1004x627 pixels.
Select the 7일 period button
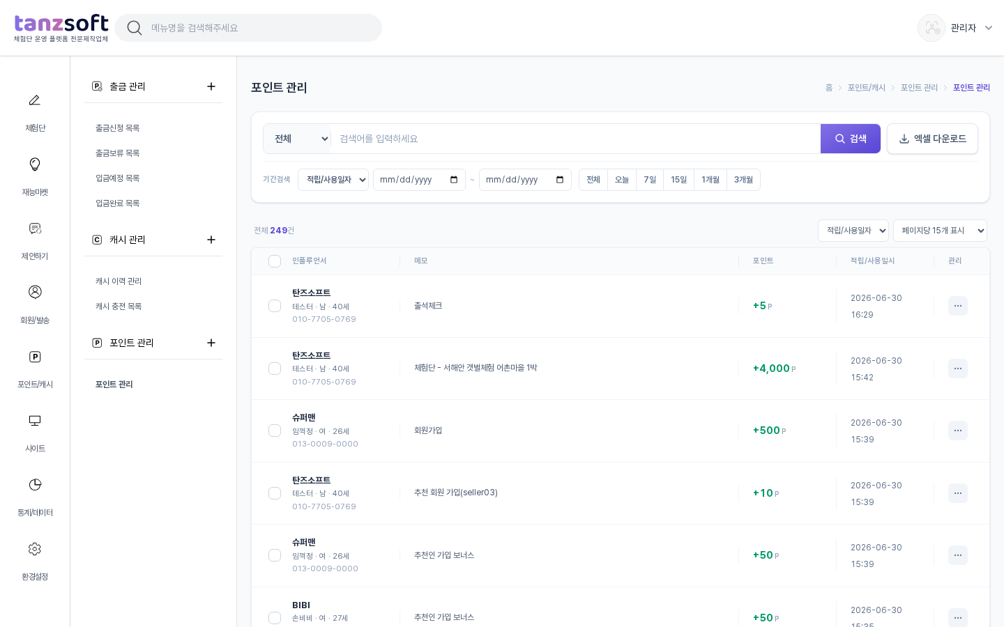click(650, 180)
